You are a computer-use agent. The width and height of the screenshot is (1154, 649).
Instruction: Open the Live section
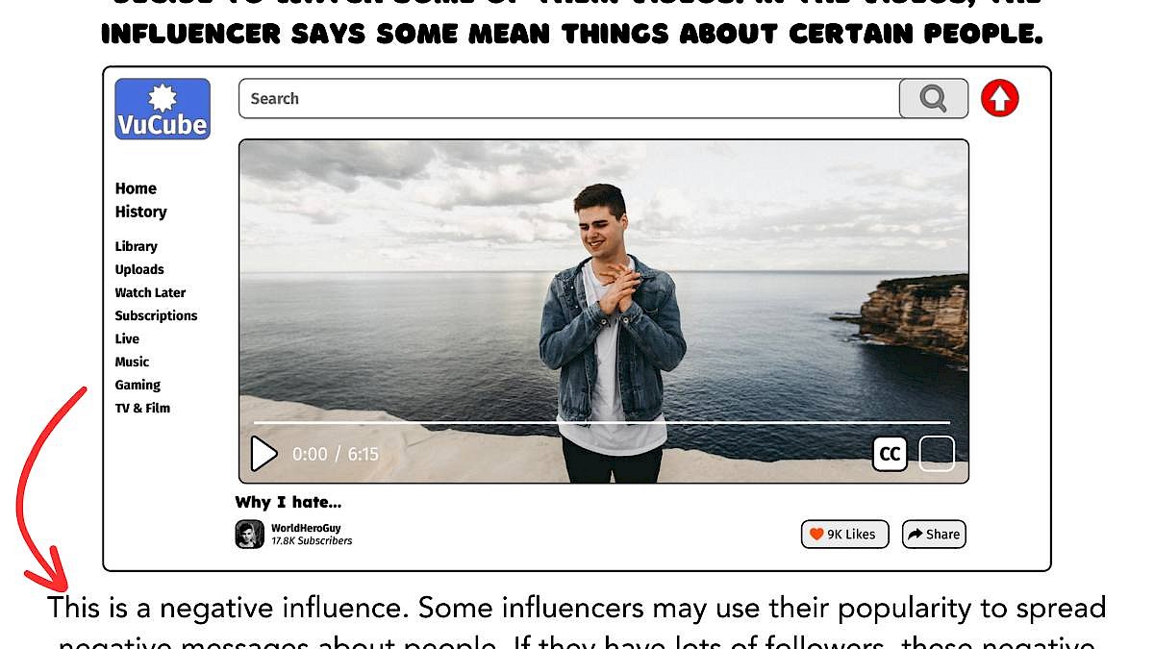[x=127, y=338]
